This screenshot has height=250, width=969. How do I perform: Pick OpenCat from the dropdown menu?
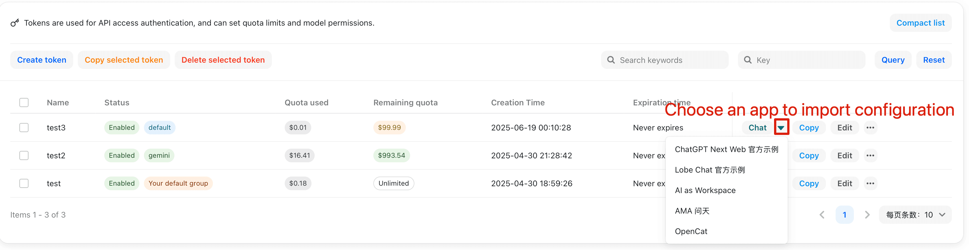pos(726,231)
